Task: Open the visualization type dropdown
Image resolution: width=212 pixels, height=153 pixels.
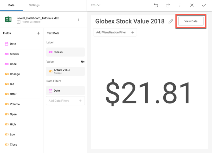Action: 95,5
